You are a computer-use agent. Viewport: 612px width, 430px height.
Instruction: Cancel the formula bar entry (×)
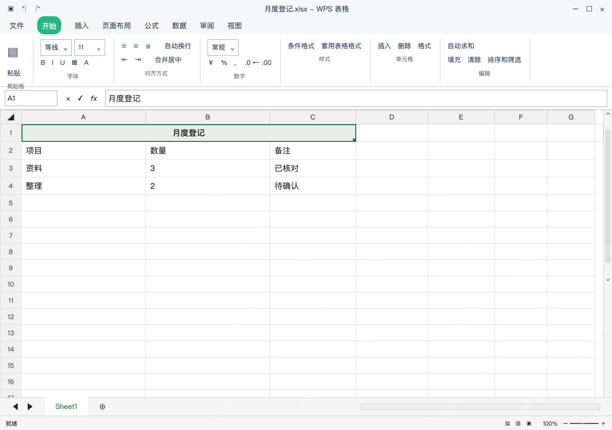(x=68, y=98)
